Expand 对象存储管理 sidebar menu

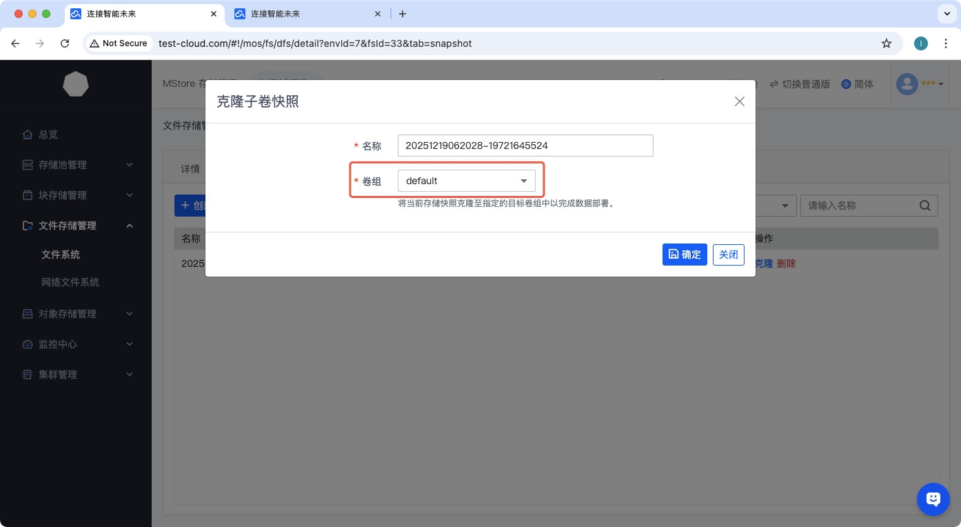[76, 314]
